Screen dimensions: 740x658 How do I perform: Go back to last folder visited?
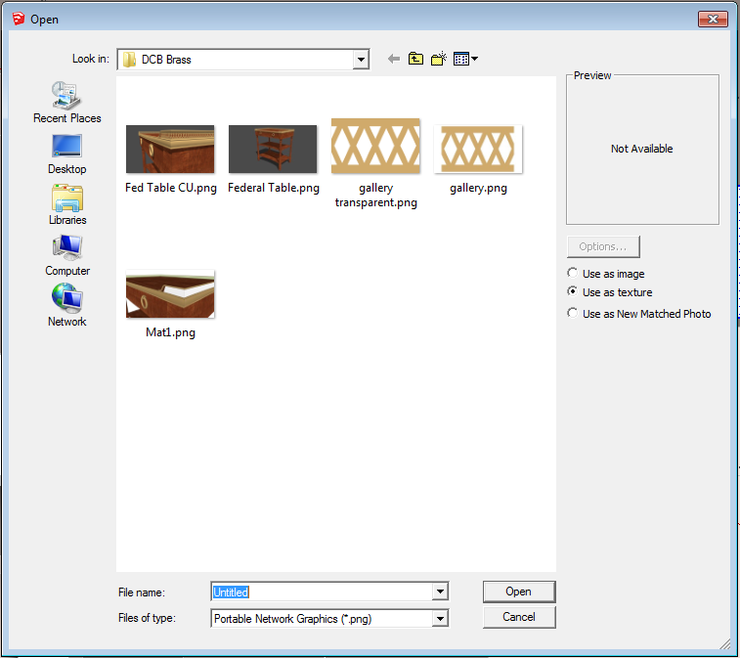click(x=394, y=59)
